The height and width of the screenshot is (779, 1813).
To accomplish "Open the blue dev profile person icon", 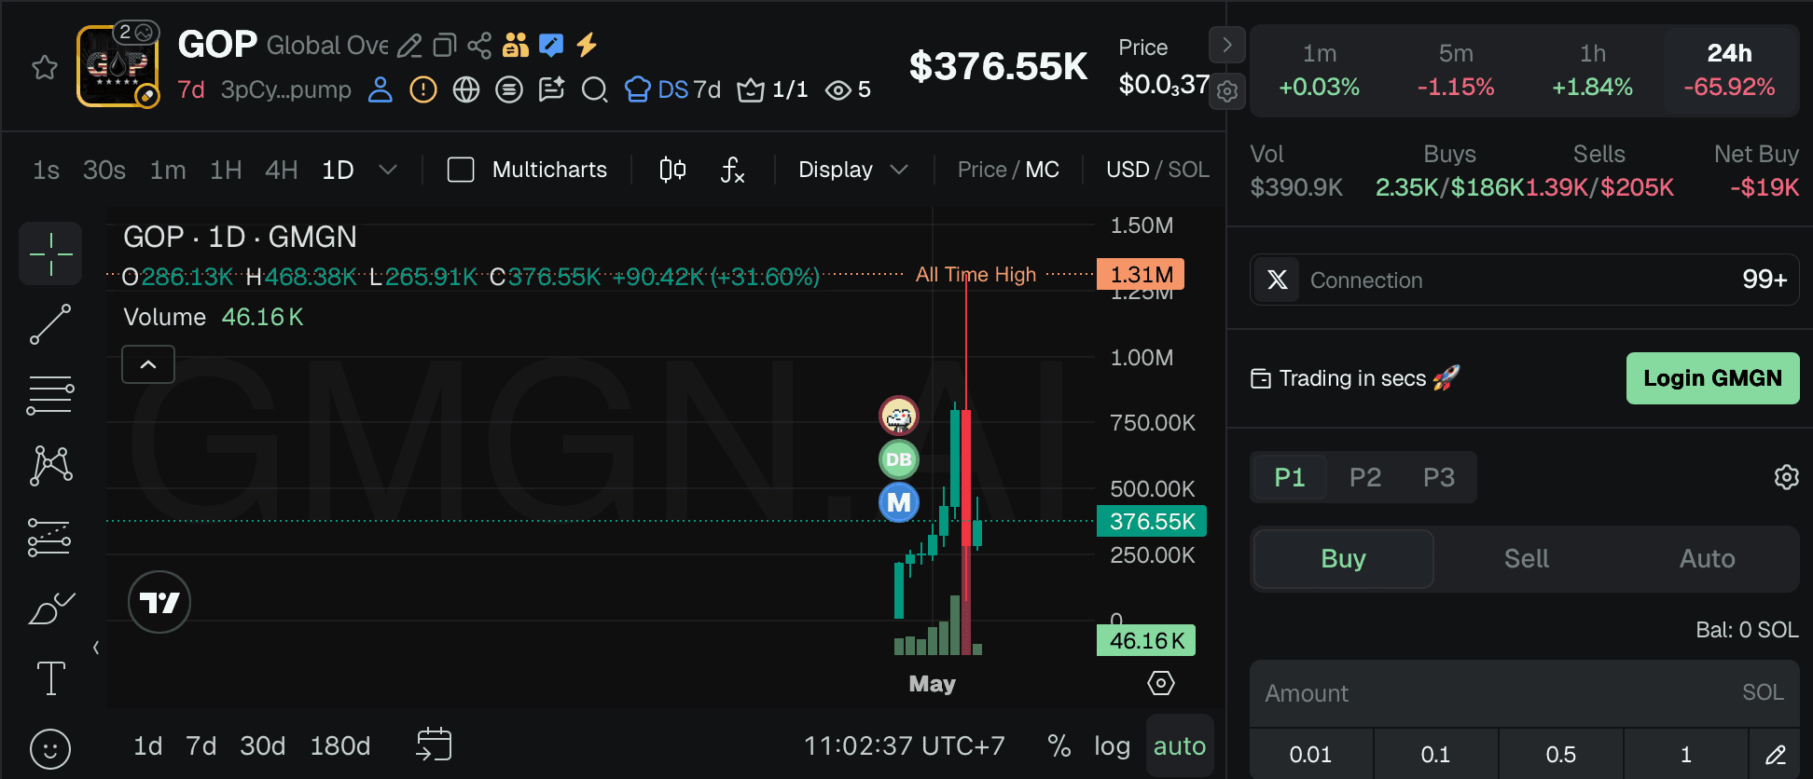I will pos(380,89).
